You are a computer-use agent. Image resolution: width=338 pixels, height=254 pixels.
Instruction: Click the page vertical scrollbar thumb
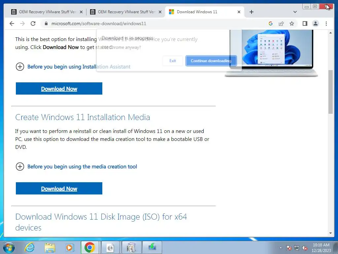tap(330, 92)
